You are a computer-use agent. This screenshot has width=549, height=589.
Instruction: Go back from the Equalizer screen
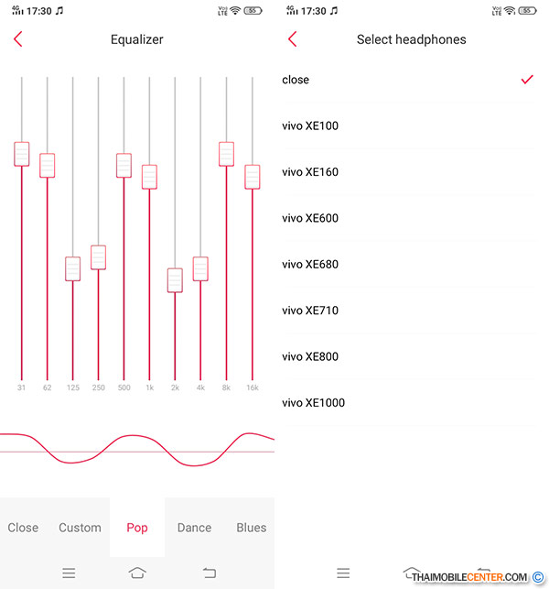pyautogui.click(x=17, y=39)
